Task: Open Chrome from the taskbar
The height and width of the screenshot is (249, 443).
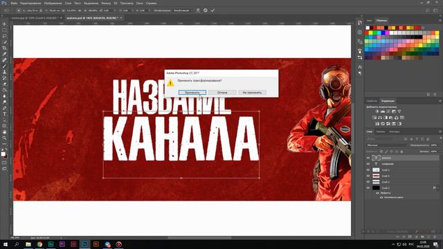Action: 39,244
